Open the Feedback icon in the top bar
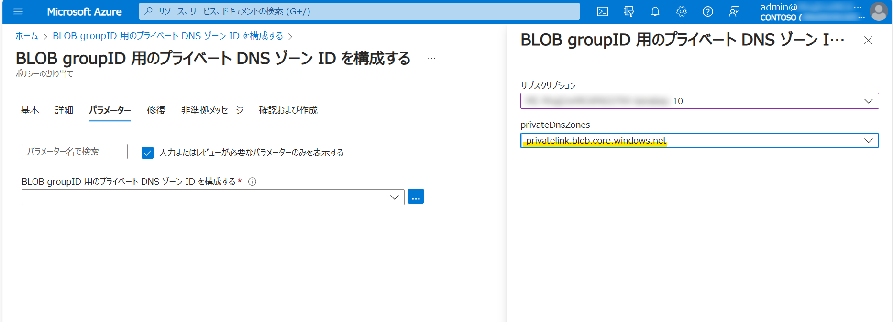893x322 pixels. click(x=734, y=11)
